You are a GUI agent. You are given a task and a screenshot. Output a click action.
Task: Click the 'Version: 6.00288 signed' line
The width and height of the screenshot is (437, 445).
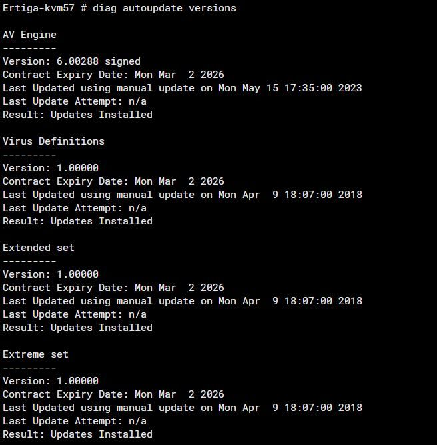coord(71,61)
